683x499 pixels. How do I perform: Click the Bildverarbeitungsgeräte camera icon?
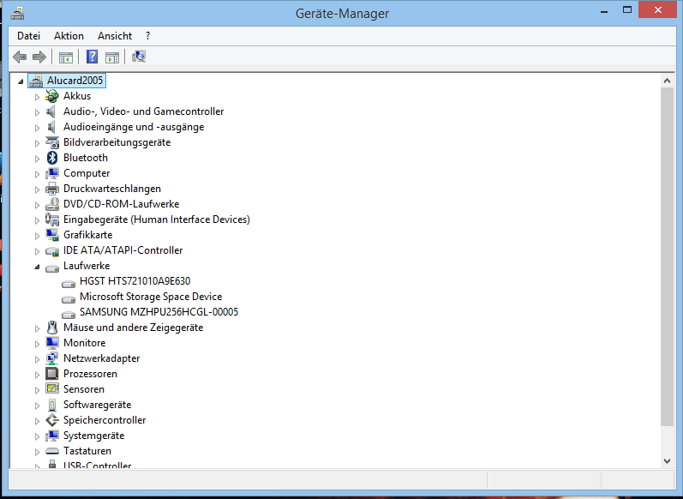point(52,142)
